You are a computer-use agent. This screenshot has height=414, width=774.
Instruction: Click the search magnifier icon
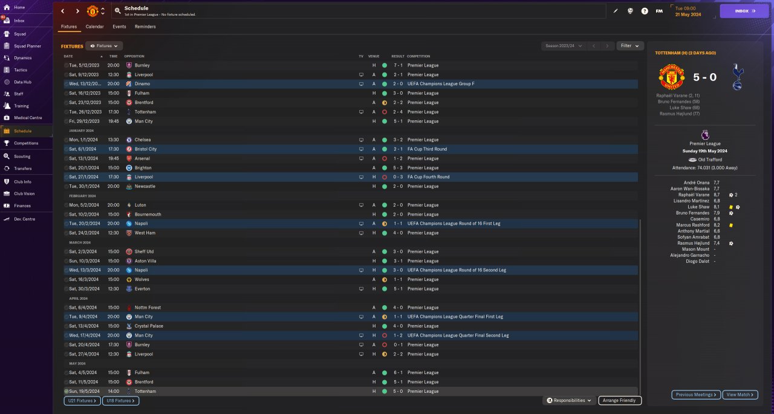tap(117, 11)
